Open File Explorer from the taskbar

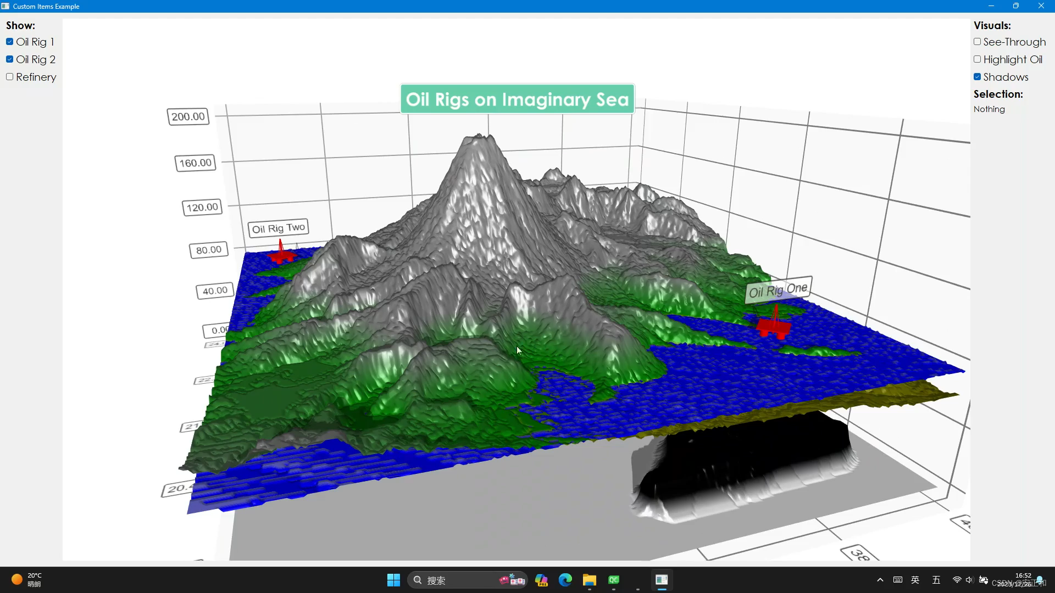[x=589, y=580]
